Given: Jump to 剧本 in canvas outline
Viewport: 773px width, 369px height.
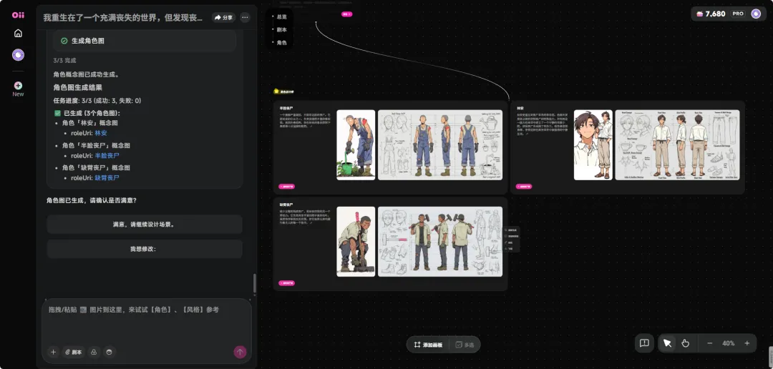Looking at the screenshot, I should point(281,29).
